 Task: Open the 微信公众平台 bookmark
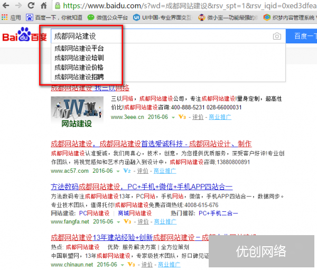[x=108, y=17]
